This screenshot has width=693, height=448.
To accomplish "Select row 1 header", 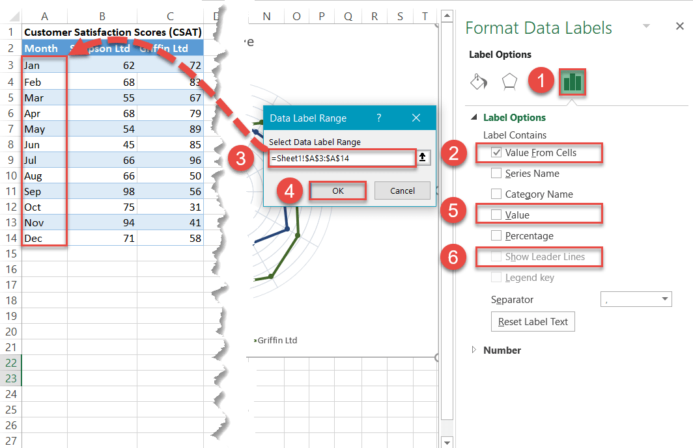I will 10,33.
